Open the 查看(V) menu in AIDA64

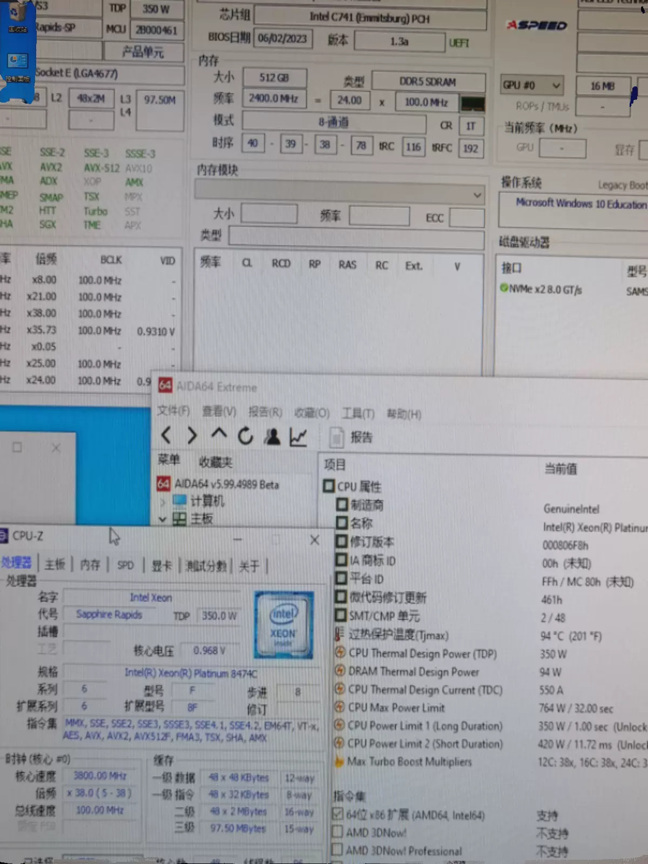[x=219, y=411]
